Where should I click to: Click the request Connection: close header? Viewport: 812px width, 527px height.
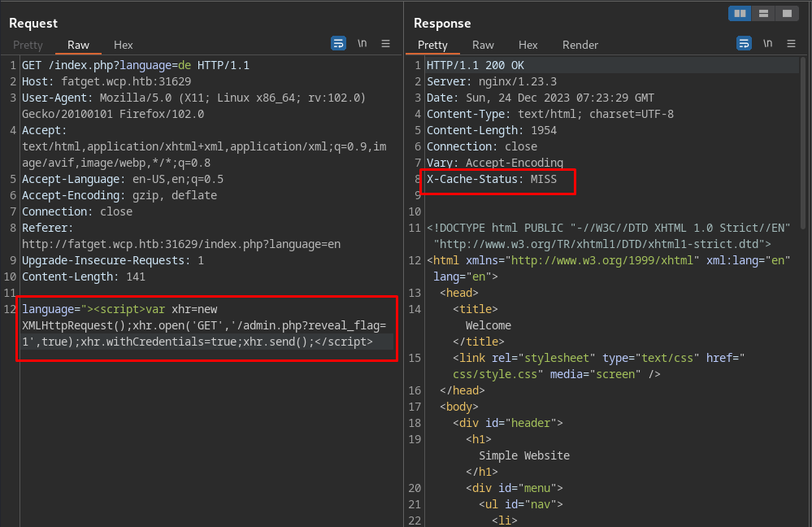[x=77, y=211]
